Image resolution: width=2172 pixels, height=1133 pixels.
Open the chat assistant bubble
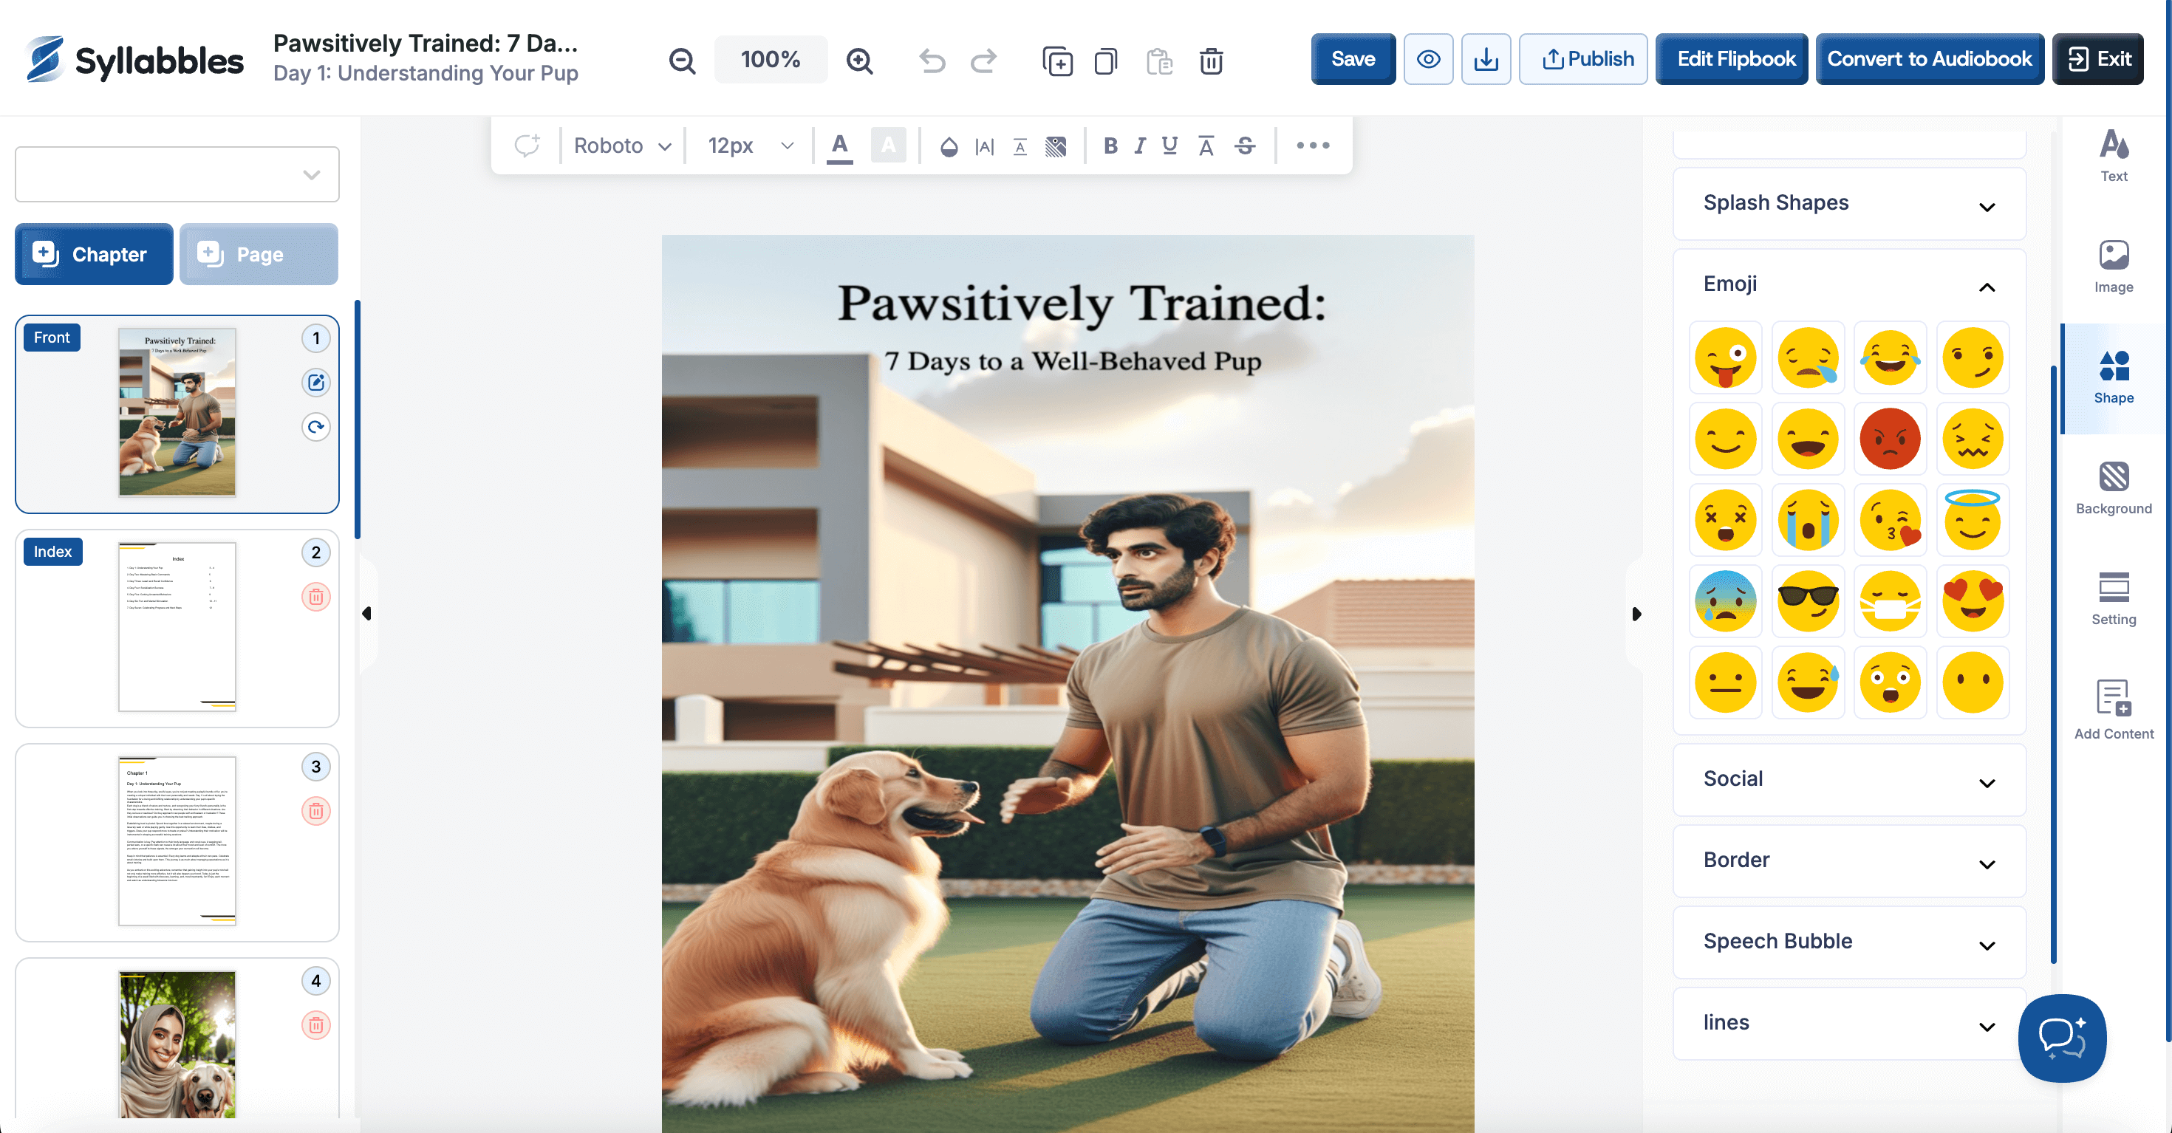[2061, 1038]
